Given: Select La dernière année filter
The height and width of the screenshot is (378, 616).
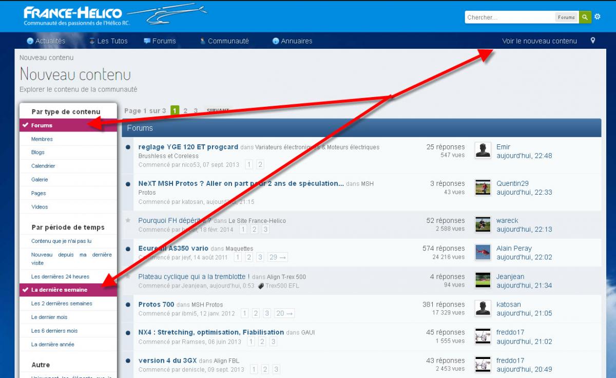Looking at the screenshot, I should click(x=68, y=345).
